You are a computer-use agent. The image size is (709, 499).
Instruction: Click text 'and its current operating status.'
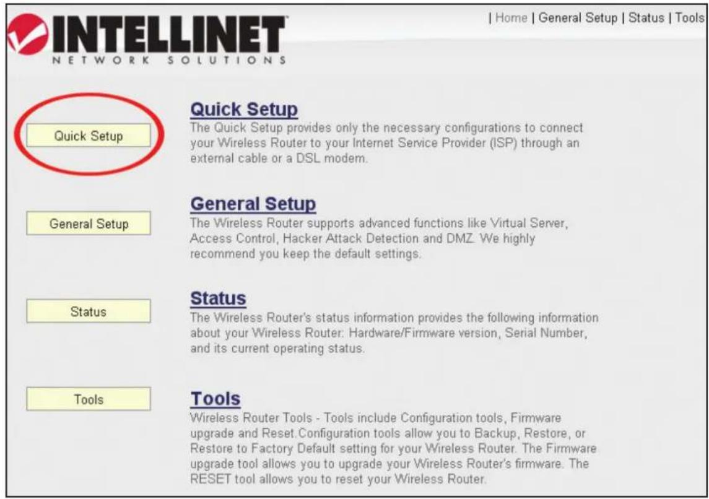coord(277,349)
